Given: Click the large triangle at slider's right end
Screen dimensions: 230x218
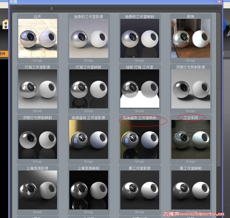Looking at the screenshot, I should (x=219, y=9).
